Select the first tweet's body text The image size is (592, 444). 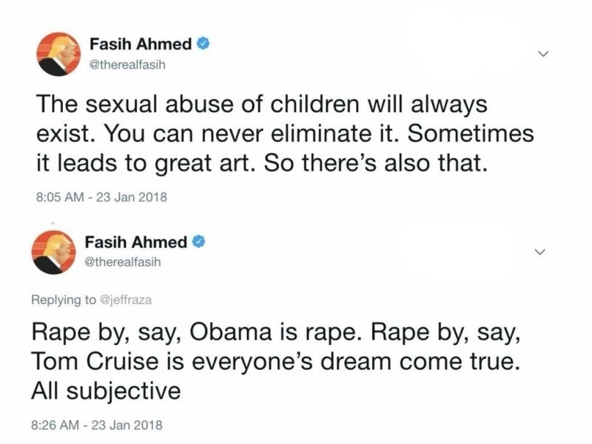tap(285, 134)
